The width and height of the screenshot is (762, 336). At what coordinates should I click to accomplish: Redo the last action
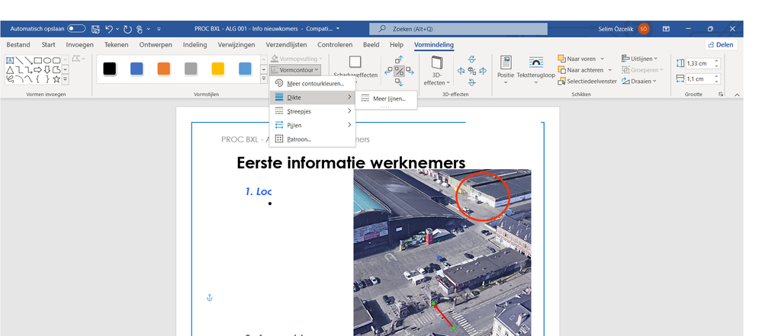coord(128,29)
